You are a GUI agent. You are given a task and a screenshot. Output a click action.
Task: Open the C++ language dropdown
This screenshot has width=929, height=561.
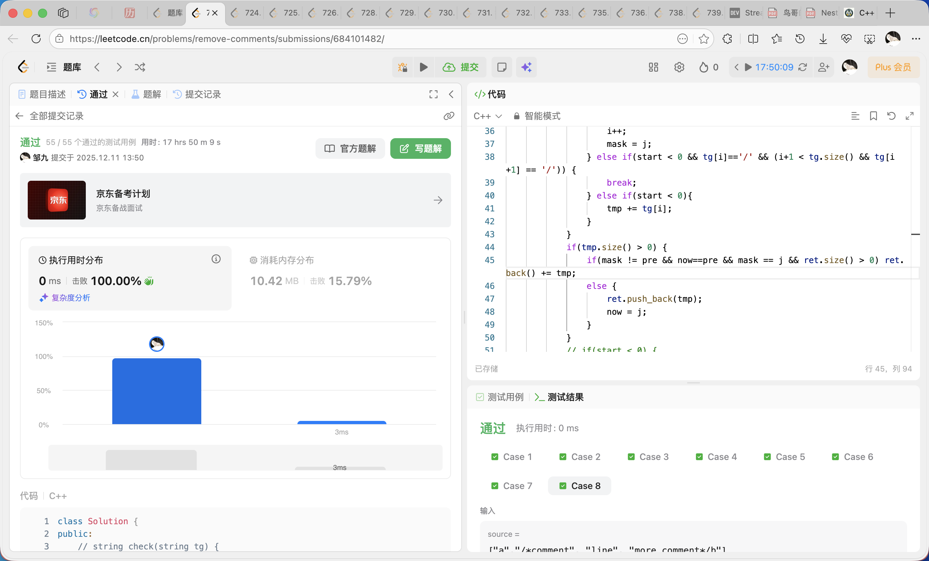coord(487,116)
